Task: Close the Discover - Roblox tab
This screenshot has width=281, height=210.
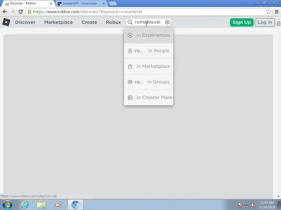Action: pyautogui.click(x=51, y=3)
